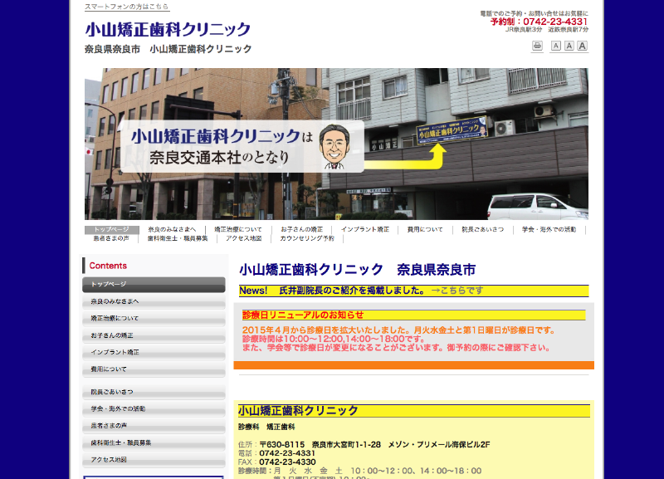Select 矯正治療について in the Contents sidebar
664x479 pixels.
(154, 319)
